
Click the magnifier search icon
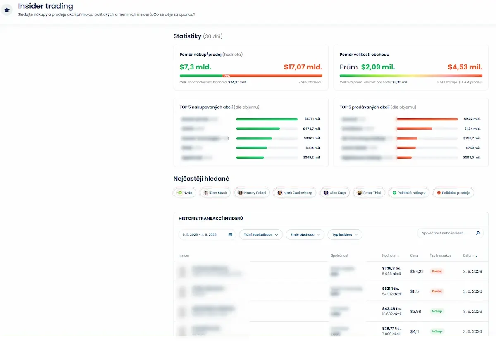[x=478, y=233]
